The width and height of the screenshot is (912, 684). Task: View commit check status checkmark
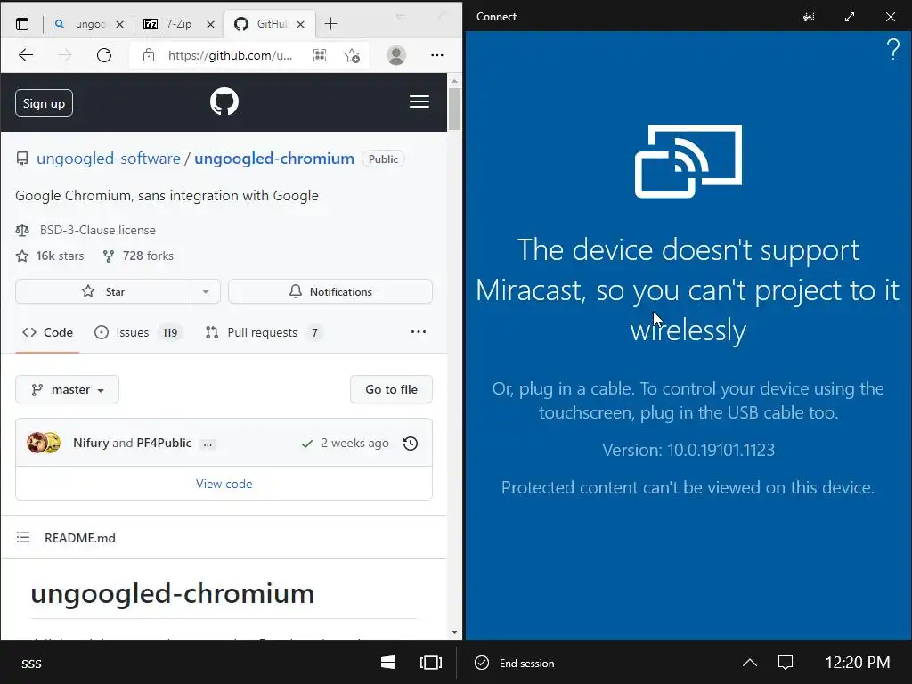[307, 444]
